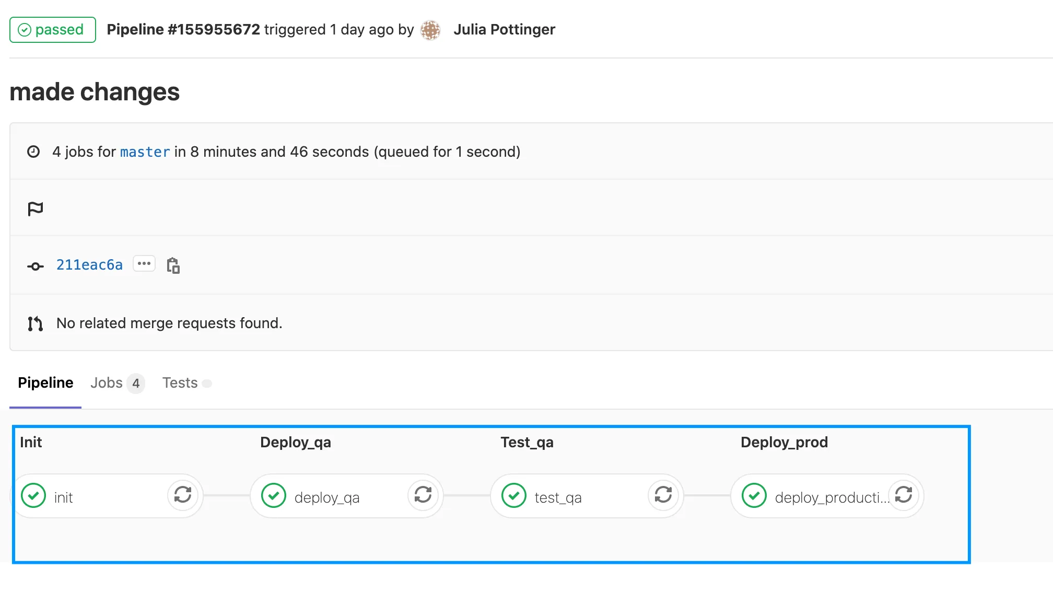Retry the deploy_production job

click(904, 495)
